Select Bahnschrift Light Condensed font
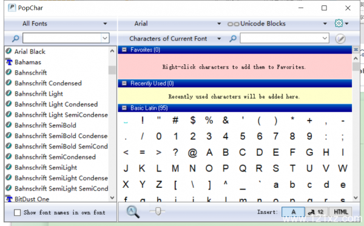Image resolution: width=364 pixels, height=226 pixels. (x=56, y=104)
